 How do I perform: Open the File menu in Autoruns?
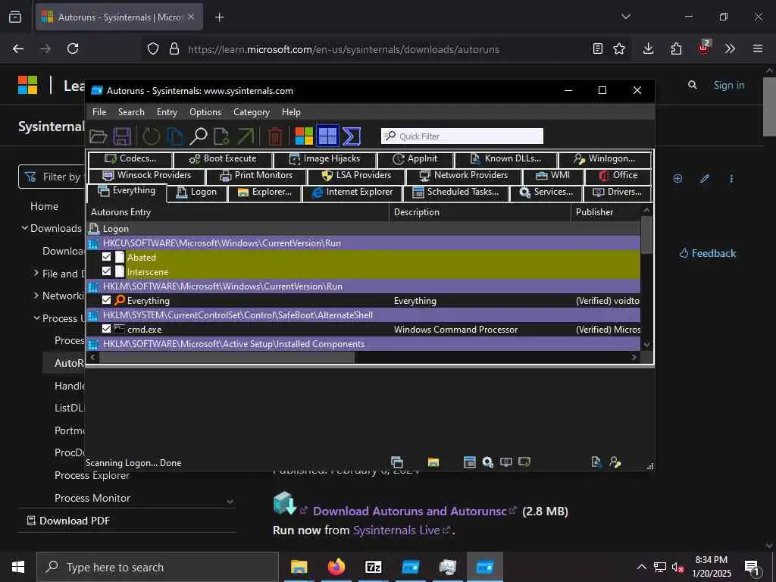(99, 112)
